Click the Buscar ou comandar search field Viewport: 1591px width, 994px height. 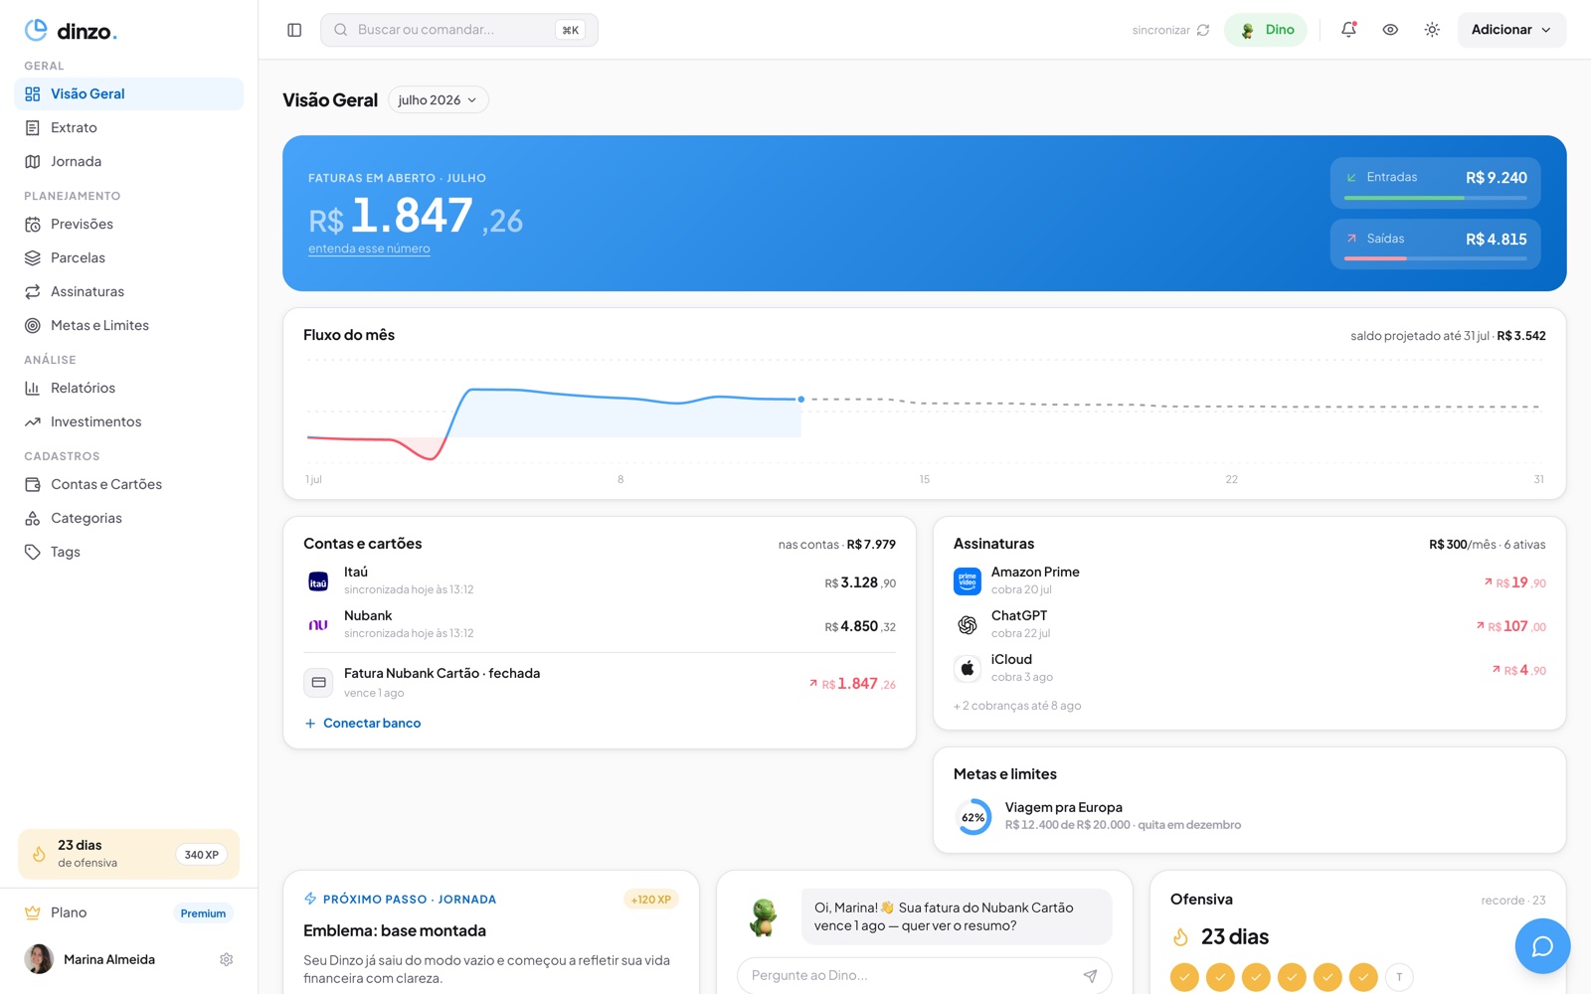click(x=459, y=30)
